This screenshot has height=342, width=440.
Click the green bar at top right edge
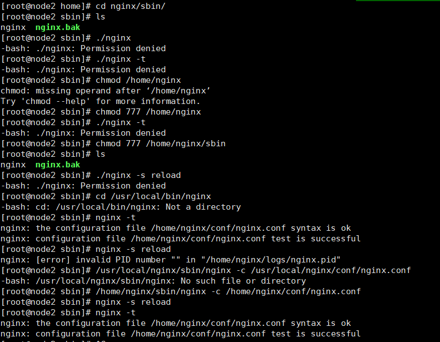pos(398,1)
